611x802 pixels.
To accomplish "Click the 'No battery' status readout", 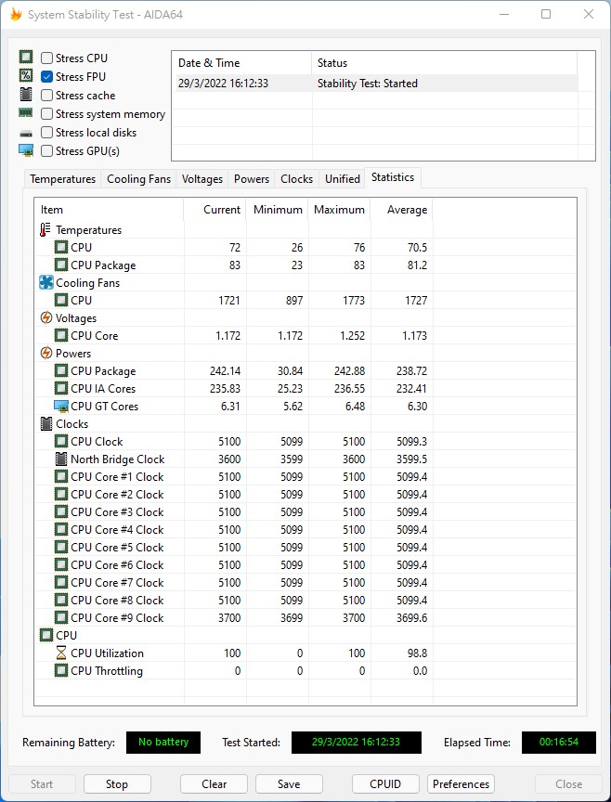I will 163,743.
